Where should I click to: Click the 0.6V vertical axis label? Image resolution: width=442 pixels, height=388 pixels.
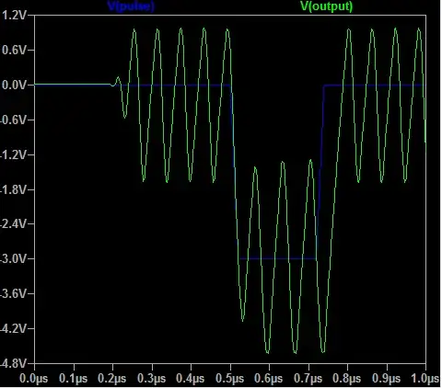point(14,51)
